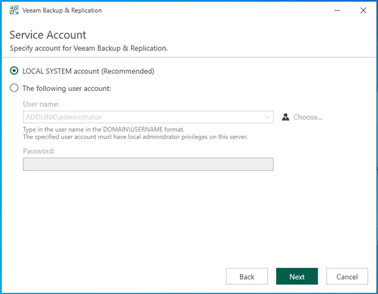Expand the User name dropdown arrow
This screenshot has width=378, height=294.
point(268,117)
